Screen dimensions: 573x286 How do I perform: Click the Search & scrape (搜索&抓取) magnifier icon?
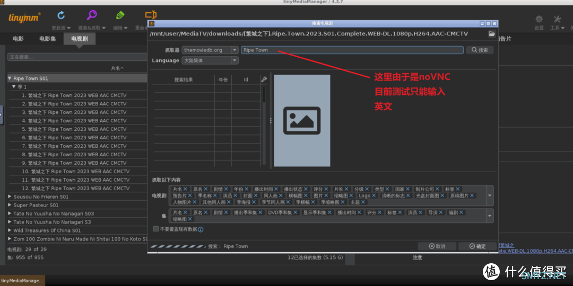tap(92, 15)
